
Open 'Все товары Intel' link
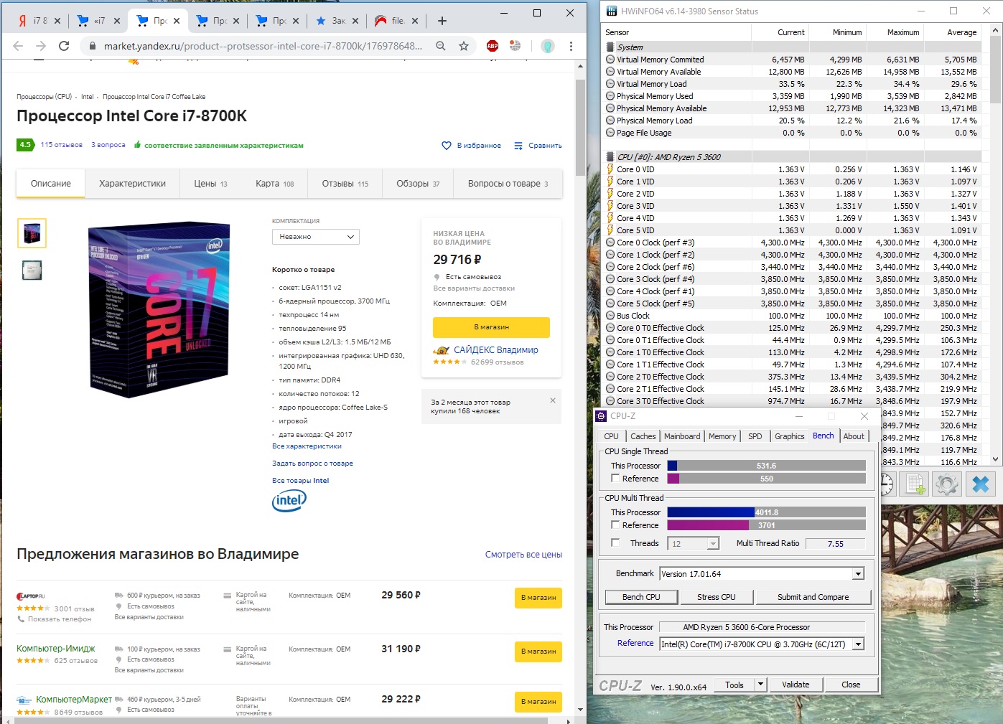(x=300, y=481)
